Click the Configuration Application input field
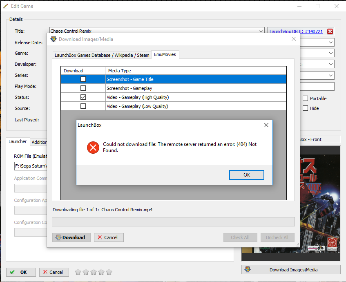 pyautogui.click(x=31, y=210)
